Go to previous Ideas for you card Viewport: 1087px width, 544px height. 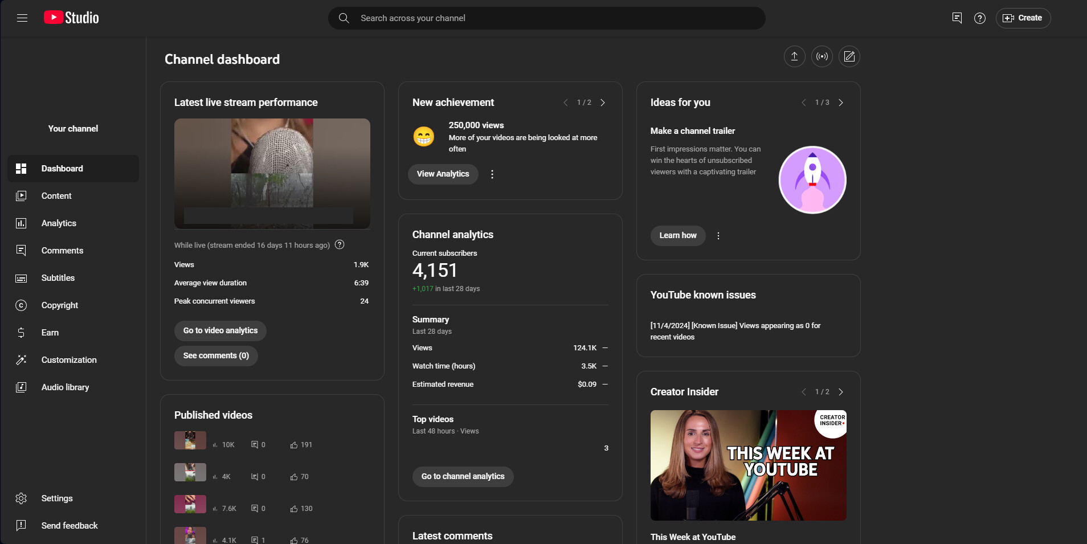coord(803,103)
